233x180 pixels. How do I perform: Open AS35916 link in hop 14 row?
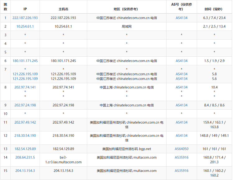tap(182, 158)
